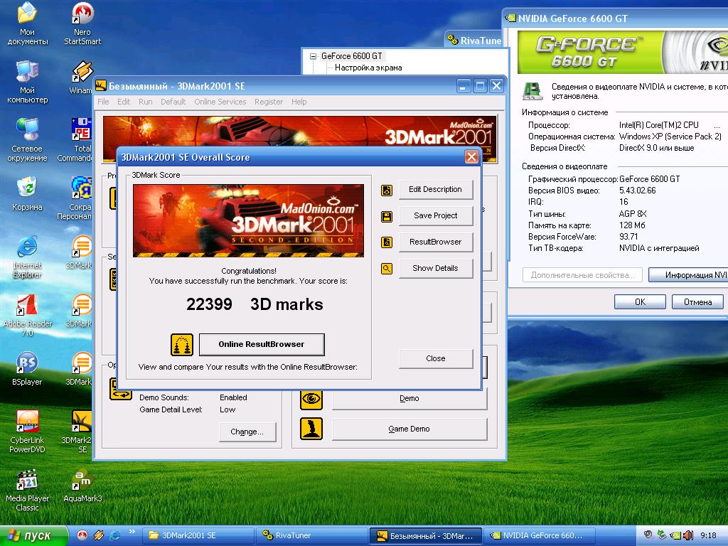Click the Game Demo button
This screenshot has height=546, width=728.
[x=409, y=429]
